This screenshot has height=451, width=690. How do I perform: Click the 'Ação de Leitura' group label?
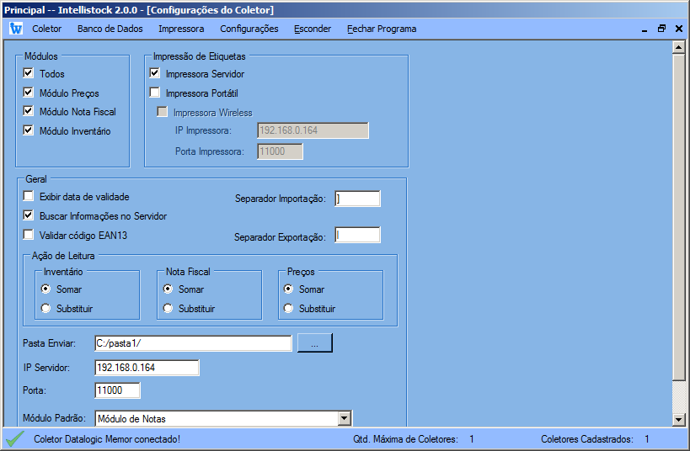click(x=63, y=256)
